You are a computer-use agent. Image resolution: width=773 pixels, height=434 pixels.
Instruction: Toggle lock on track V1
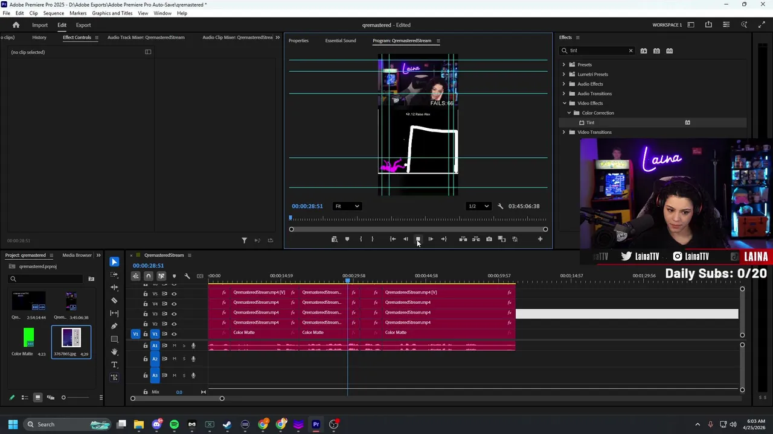click(145, 334)
